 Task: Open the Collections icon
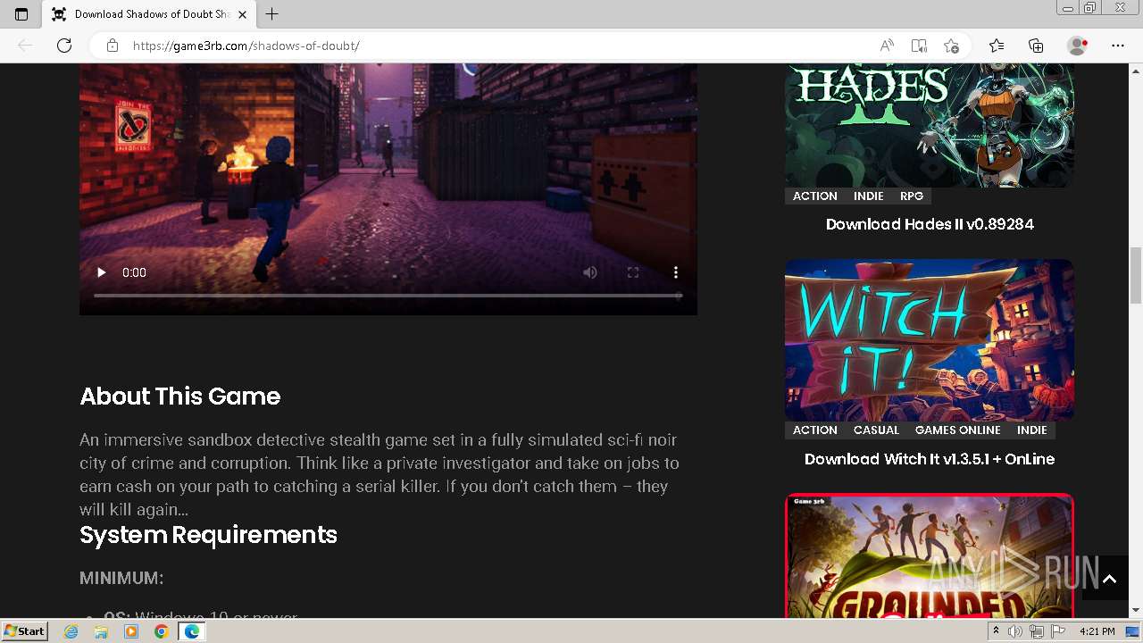click(1036, 46)
